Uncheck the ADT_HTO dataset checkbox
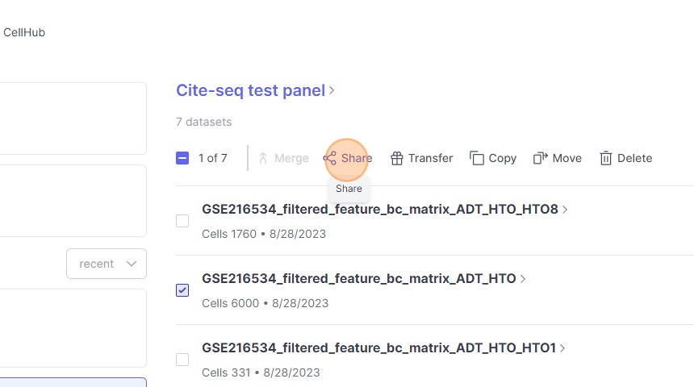The image size is (694, 387). click(x=182, y=290)
